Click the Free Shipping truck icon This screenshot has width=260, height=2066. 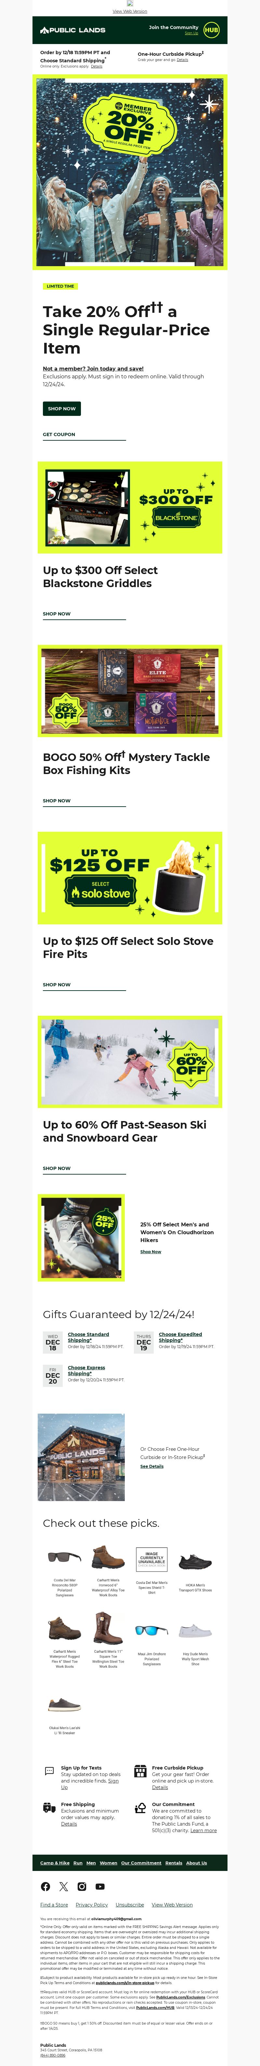[50, 1807]
